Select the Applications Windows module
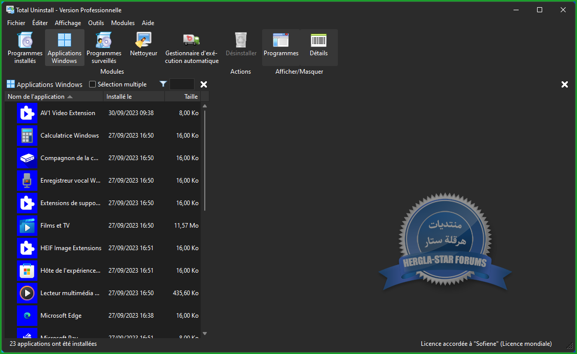This screenshot has width=577, height=354. pyautogui.click(x=65, y=48)
